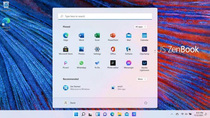
Task: Show hidden system tray icons chevron
Action: tap(172, 114)
